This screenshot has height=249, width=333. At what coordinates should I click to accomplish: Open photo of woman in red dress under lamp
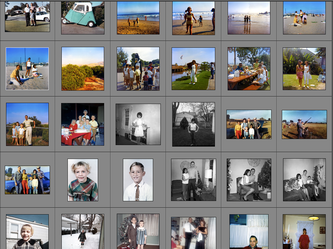[304, 231]
